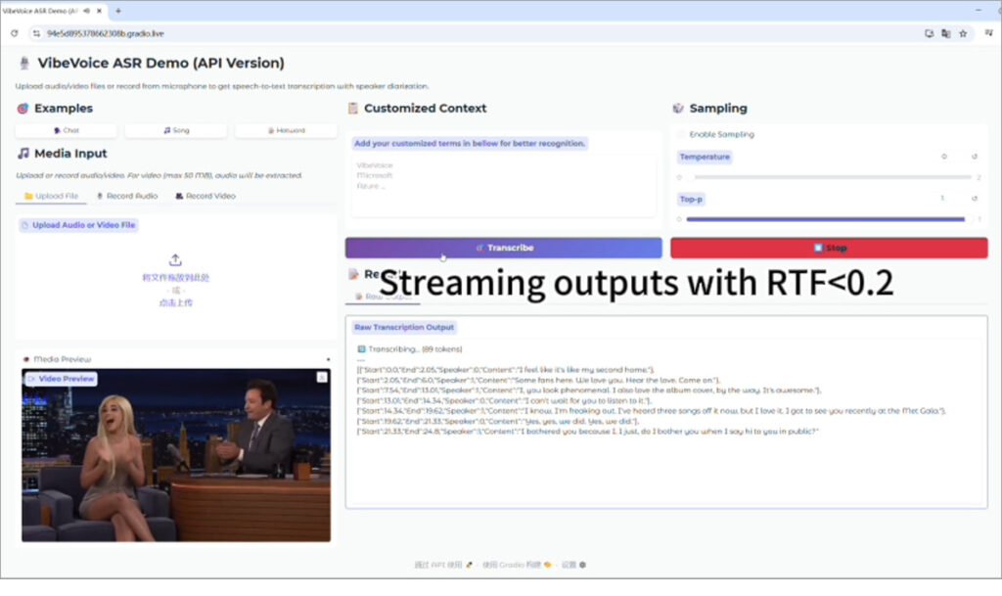Click the upload arrow icon
Image resolution: width=1002 pixels, height=596 pixels.
[x=176, y=260]
